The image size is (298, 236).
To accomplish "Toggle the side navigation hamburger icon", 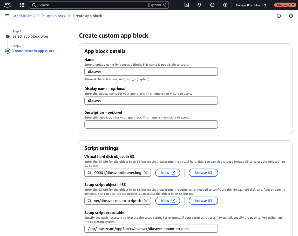I will click(x=7, y=16).
